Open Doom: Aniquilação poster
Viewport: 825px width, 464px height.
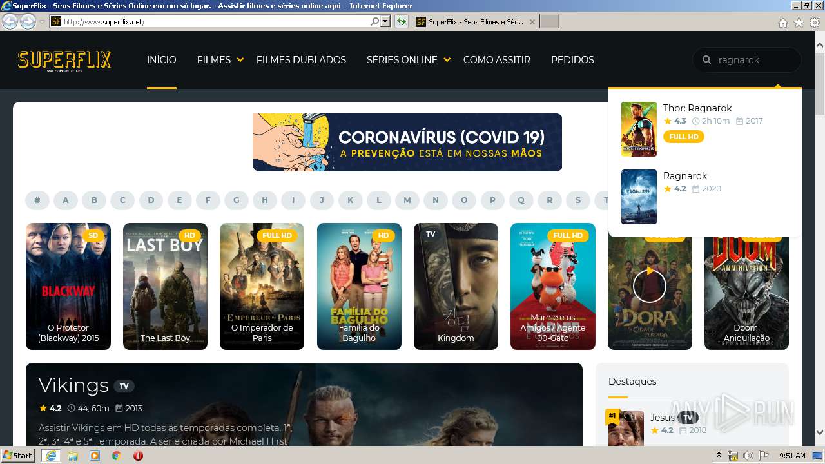[x=746, y=293]
